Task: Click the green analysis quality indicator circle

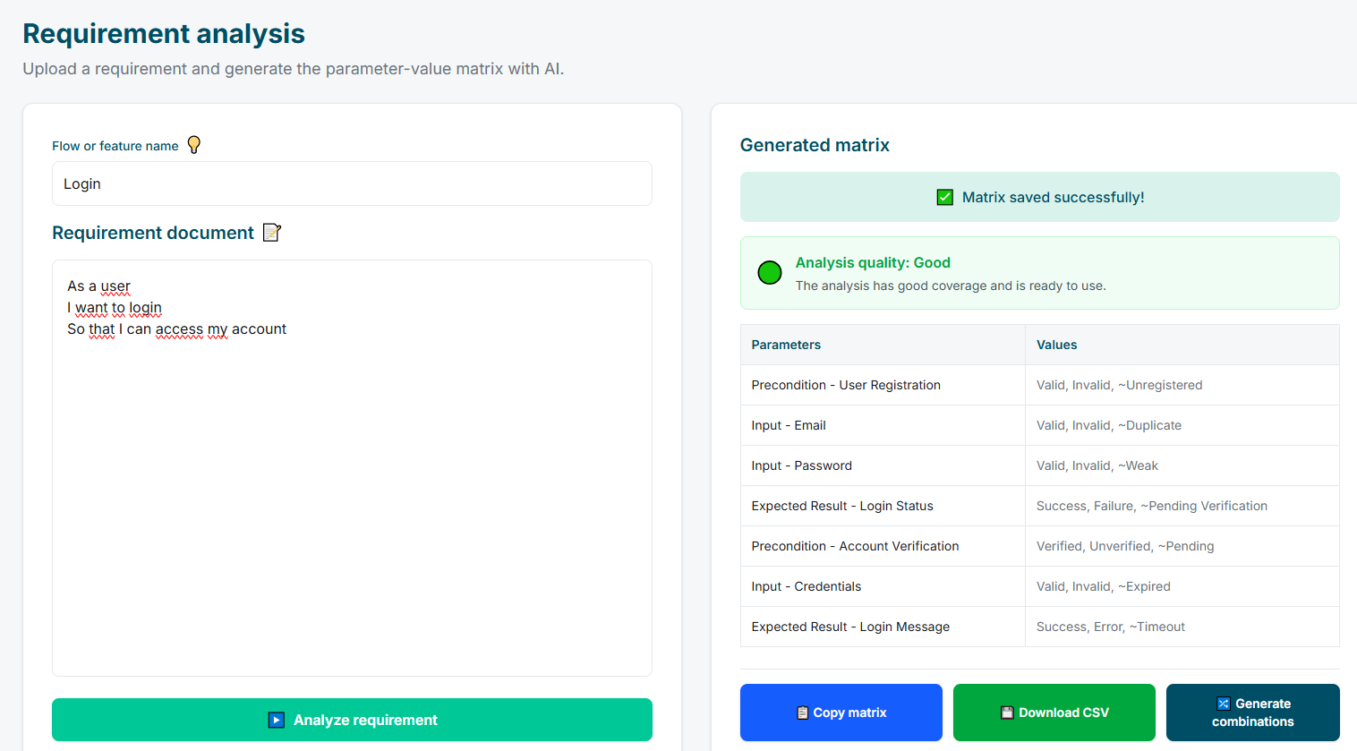Action: coord(770,273)
